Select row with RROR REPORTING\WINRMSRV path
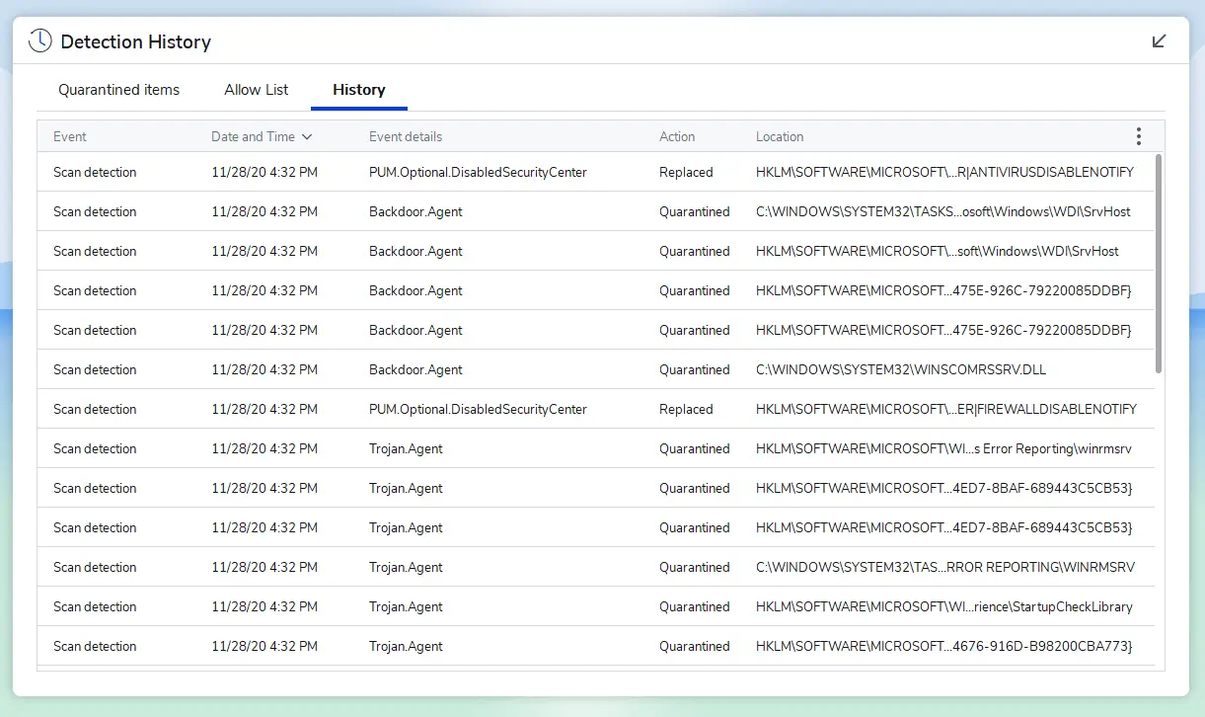 click(595, 567)
